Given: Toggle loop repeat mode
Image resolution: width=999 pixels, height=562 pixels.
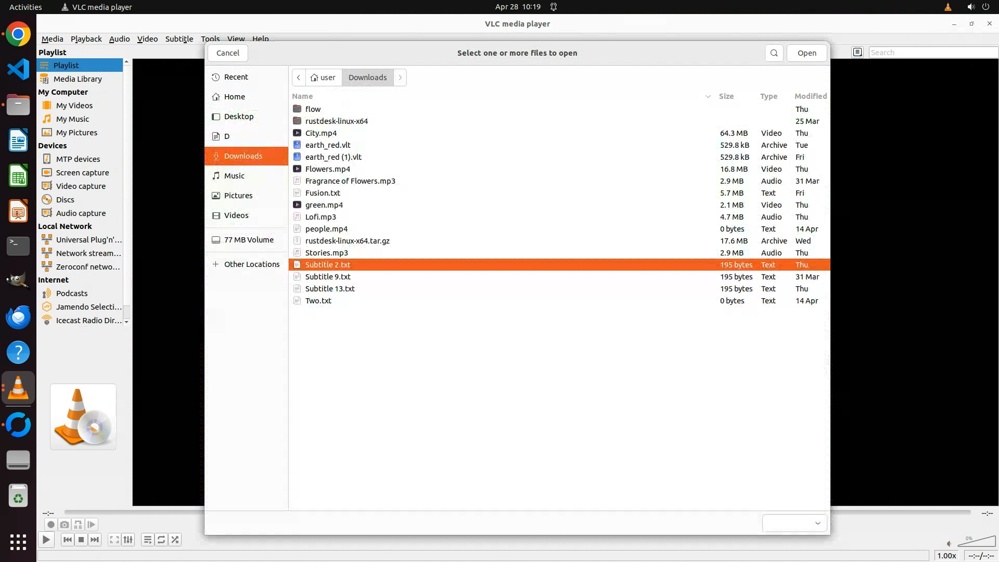Looking at the screenshot, I should 161,540.
